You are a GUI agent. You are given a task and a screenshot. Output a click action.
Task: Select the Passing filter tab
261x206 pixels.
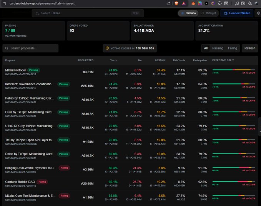pos(218,48)
